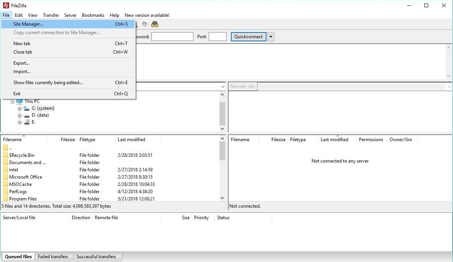Expand the E: drive tree node
Image resolution: width=453 pixels, height=262 pixels.
point(19,122)
